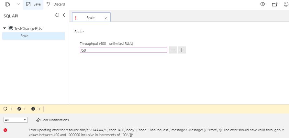This screenshot has height=138, width=289.
Task: Click the Save button
Action: tap(33, 4)
